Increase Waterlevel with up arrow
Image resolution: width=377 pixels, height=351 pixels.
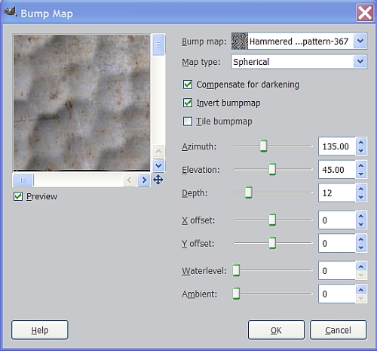click(x=361, y=266)
